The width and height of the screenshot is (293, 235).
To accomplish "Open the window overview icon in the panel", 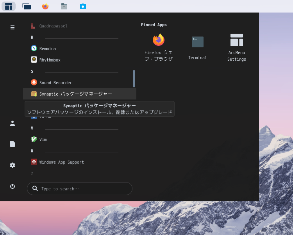I will coord(27,6).
